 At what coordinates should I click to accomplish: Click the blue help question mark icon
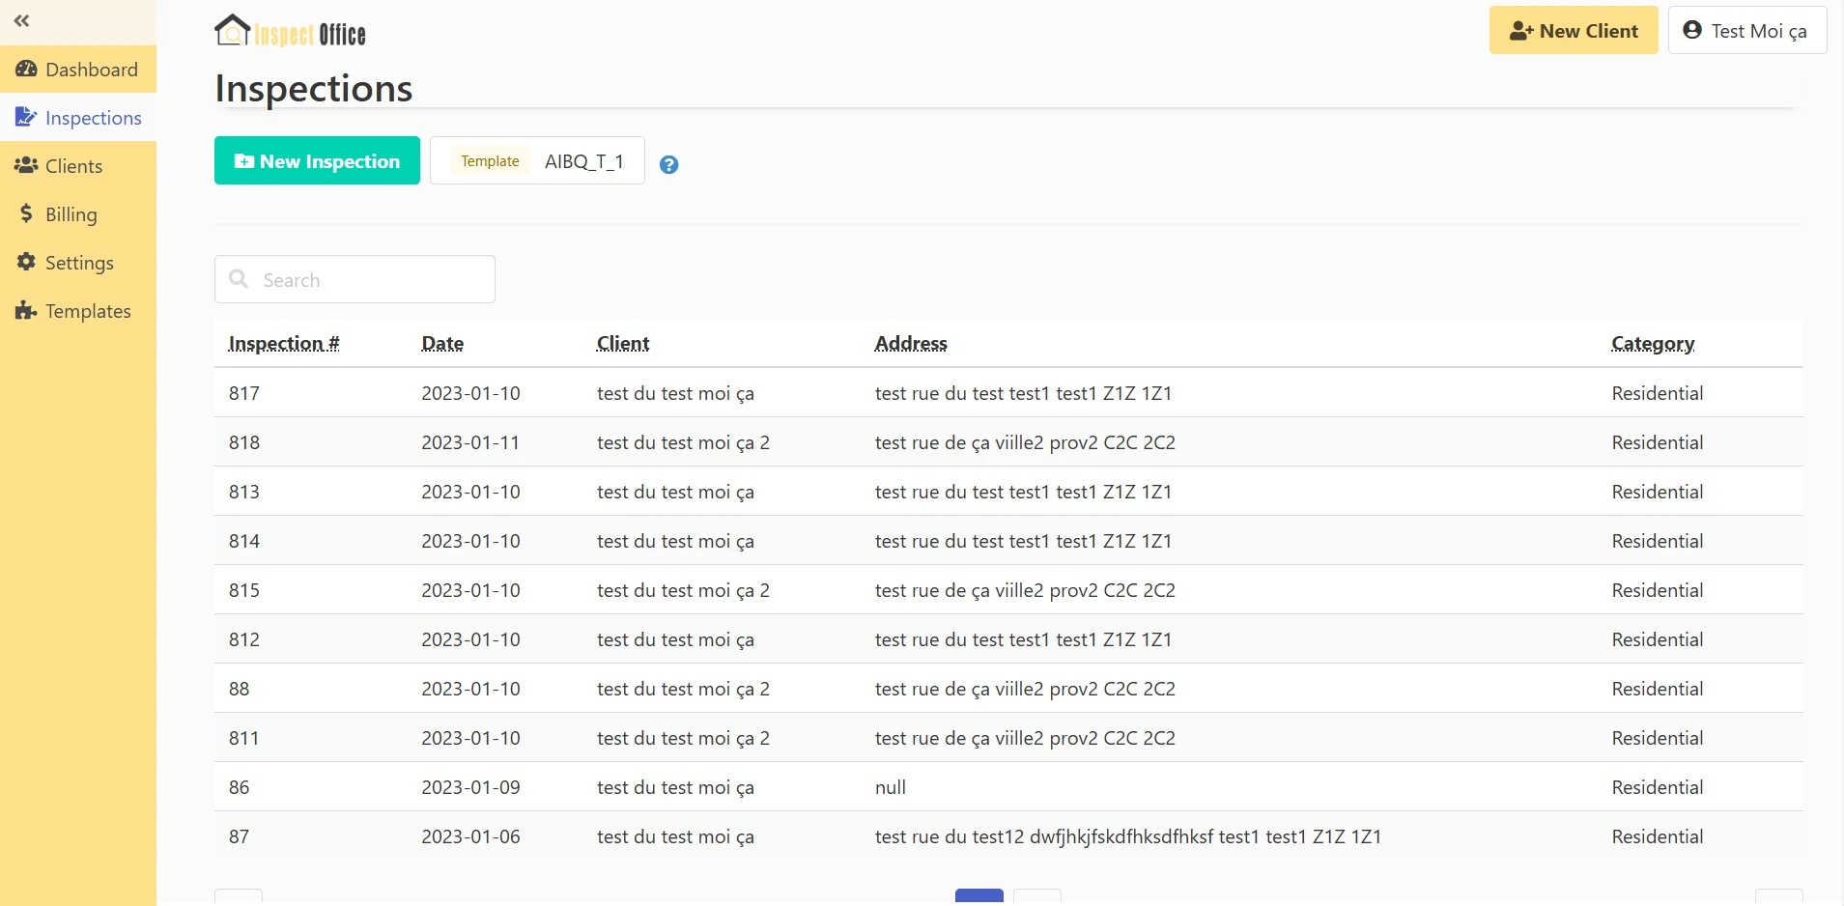pos(668,165)
